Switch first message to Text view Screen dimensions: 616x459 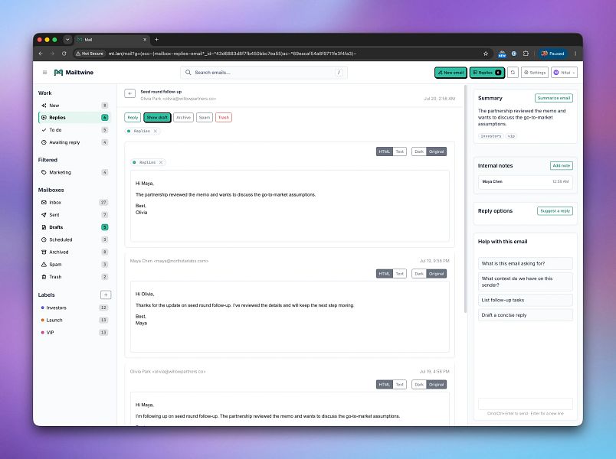[399, 151]
